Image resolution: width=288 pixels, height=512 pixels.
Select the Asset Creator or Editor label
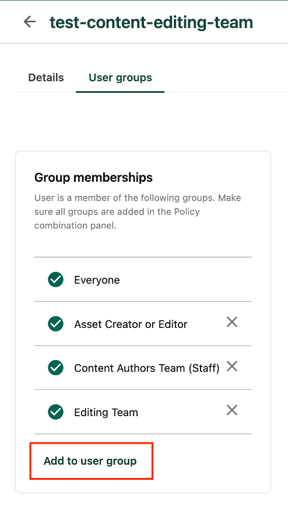[131, 324]
